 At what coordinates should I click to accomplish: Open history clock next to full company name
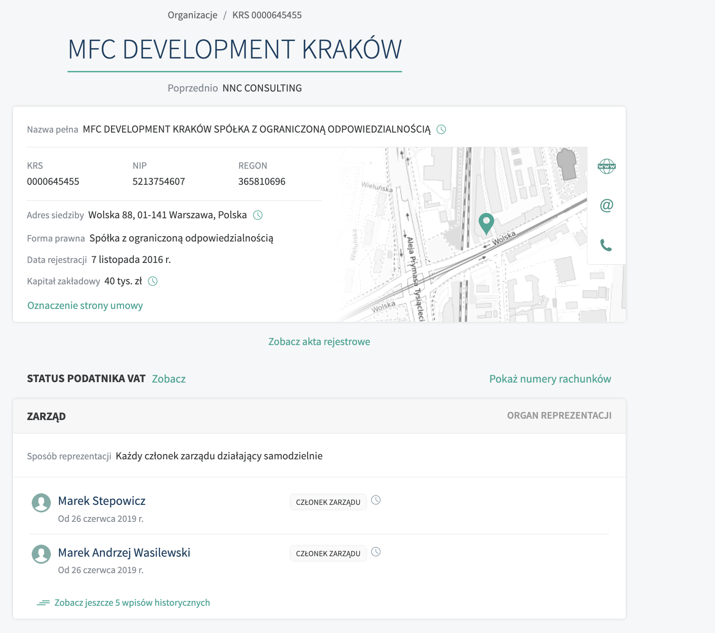point(441,129)
